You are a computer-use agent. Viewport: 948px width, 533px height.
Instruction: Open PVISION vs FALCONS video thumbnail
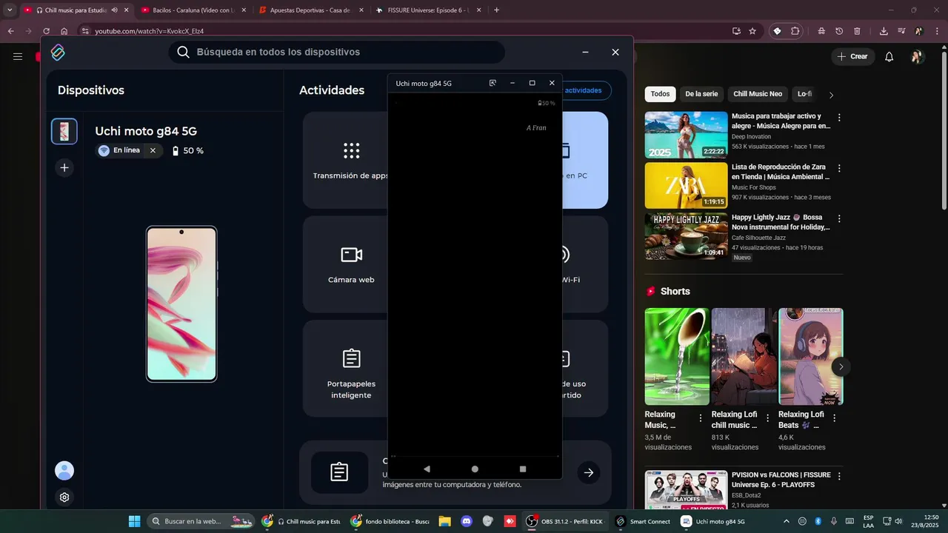click(x=686, y=489)
